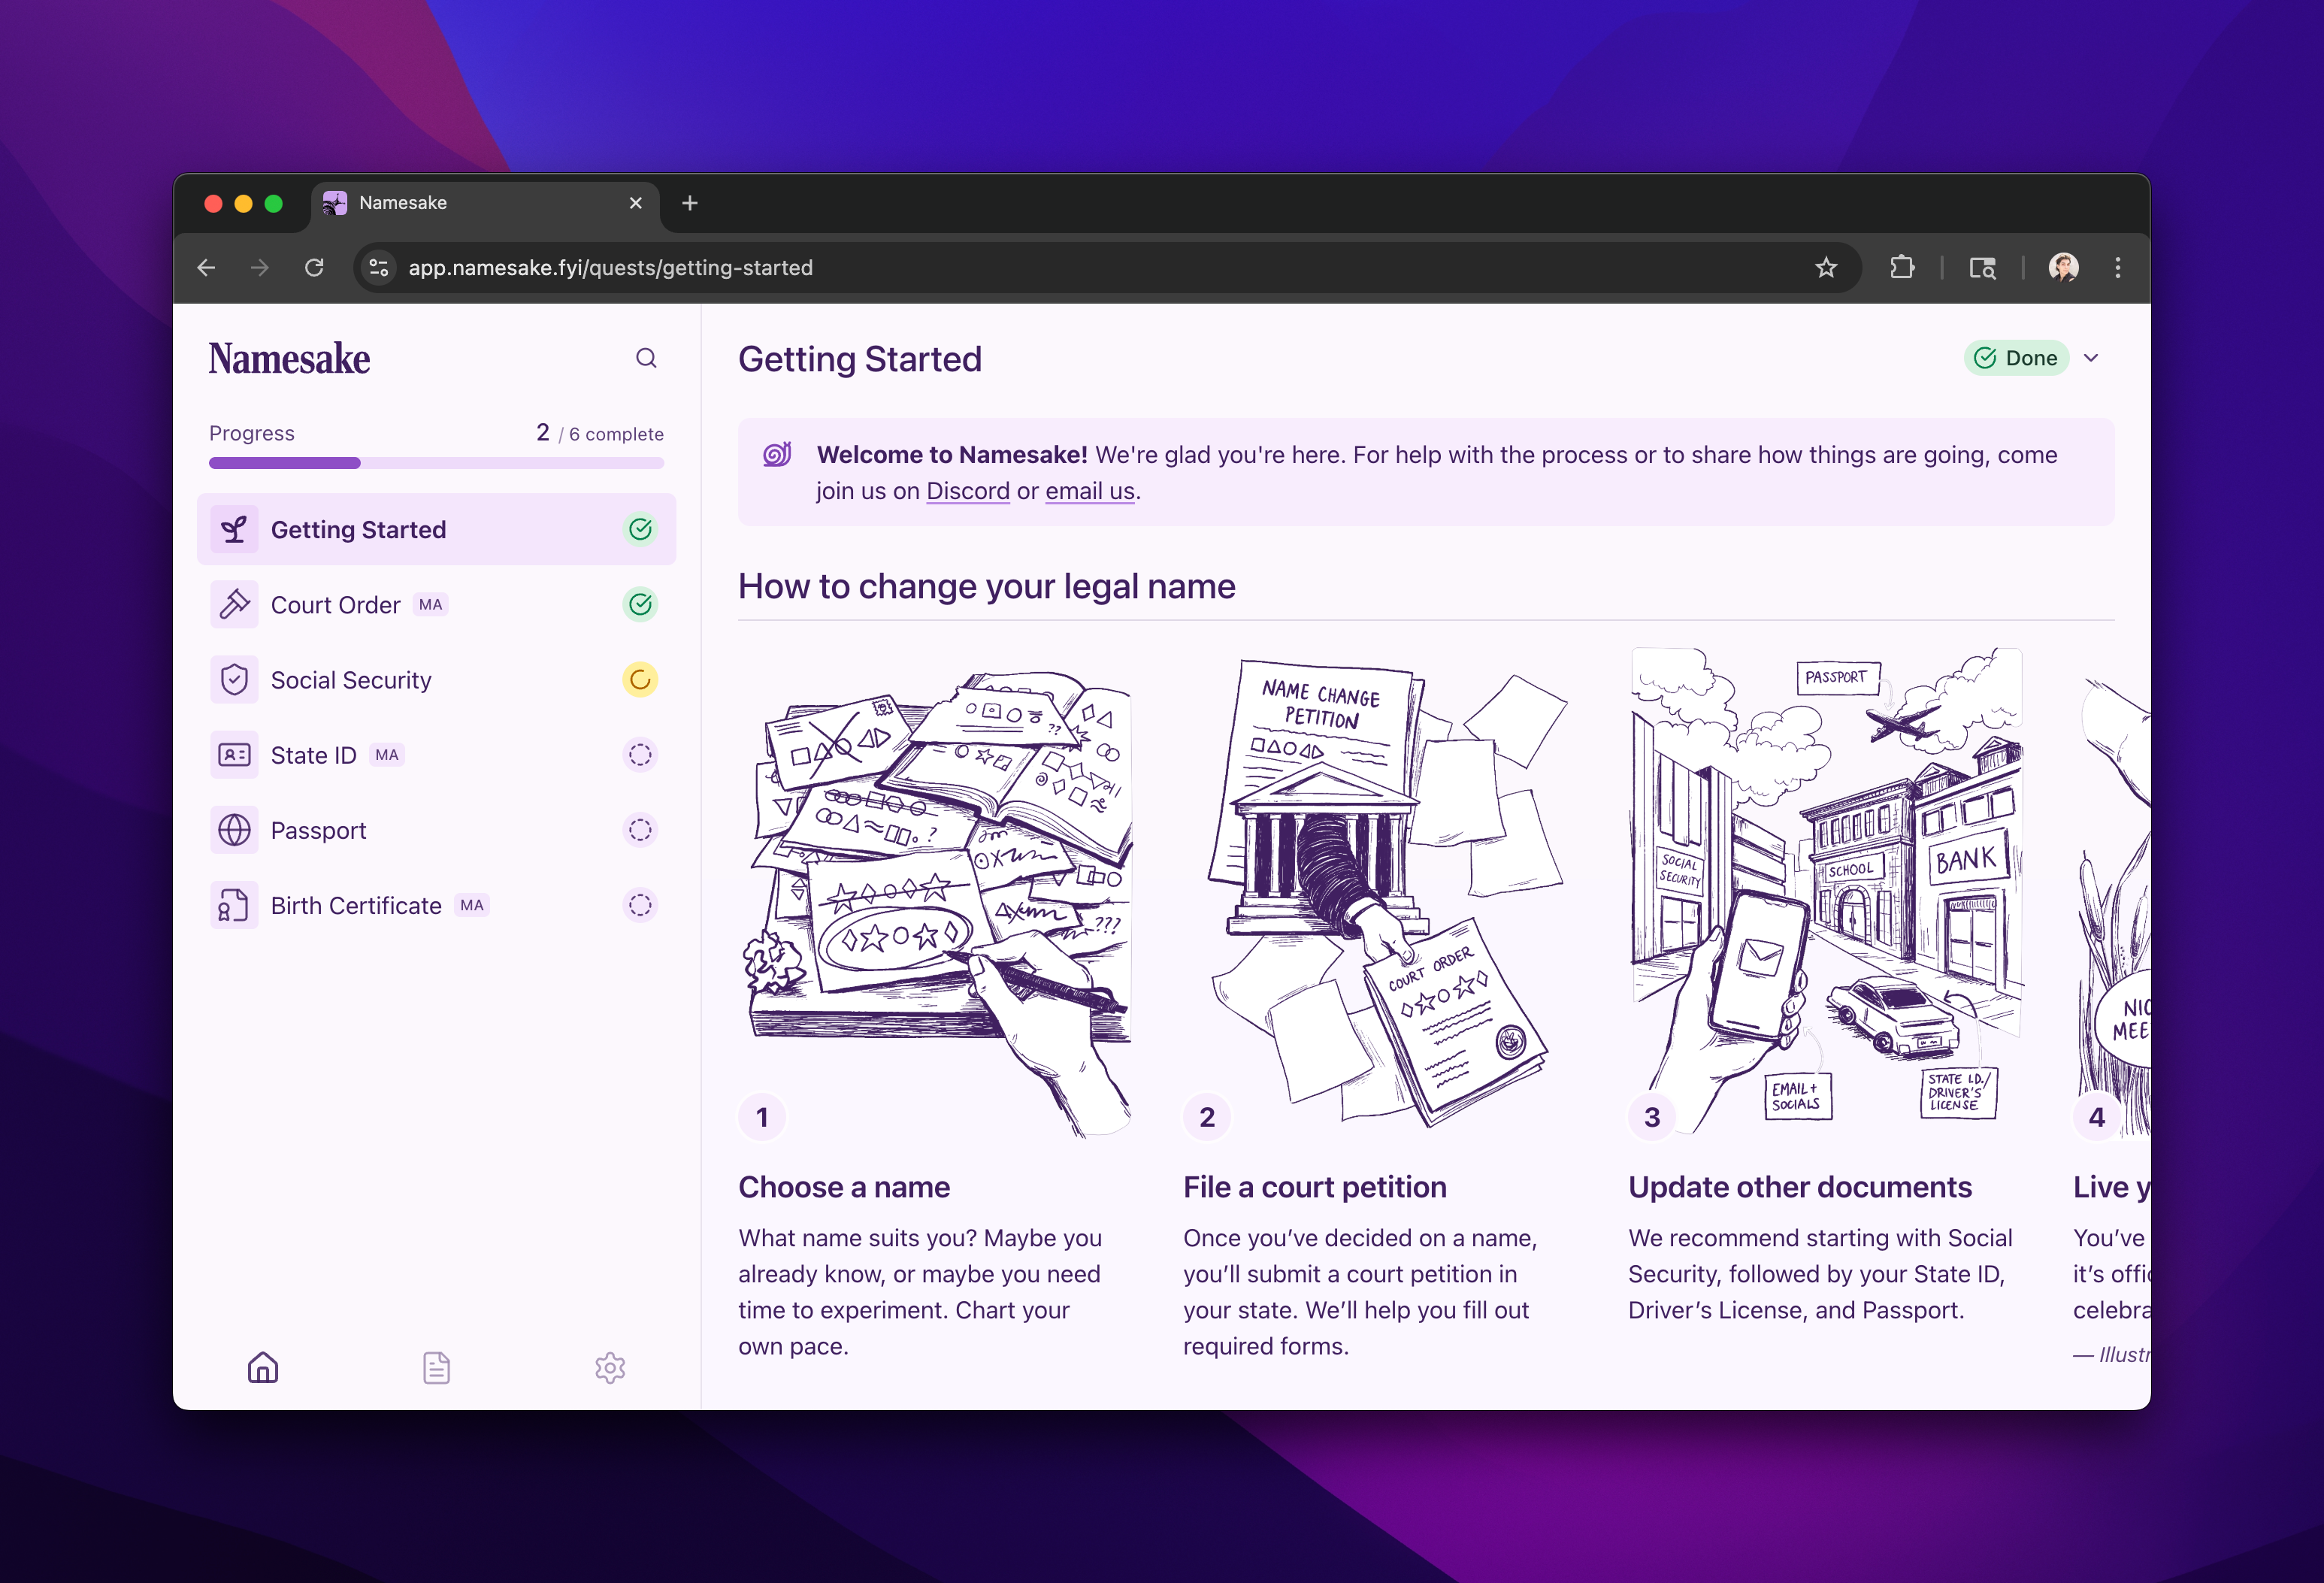The width and height of the screenshot is (2324, 1583).
Task: Click the Choose a name heading
Action: pyautogui.click(x=844, y=1187)
